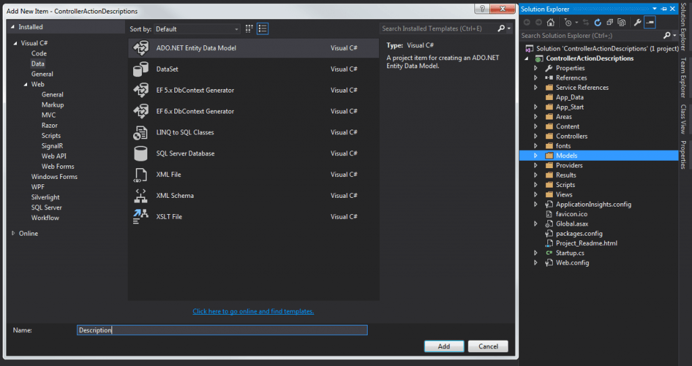Select the LINQ to SQL Classes icon
Viewport: 692px width, 366px height.
(x=141, y=132)
